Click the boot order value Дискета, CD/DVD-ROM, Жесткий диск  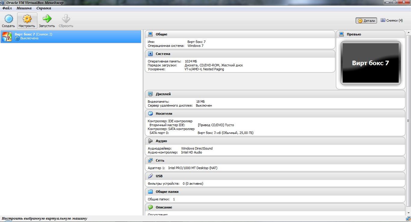214,65
